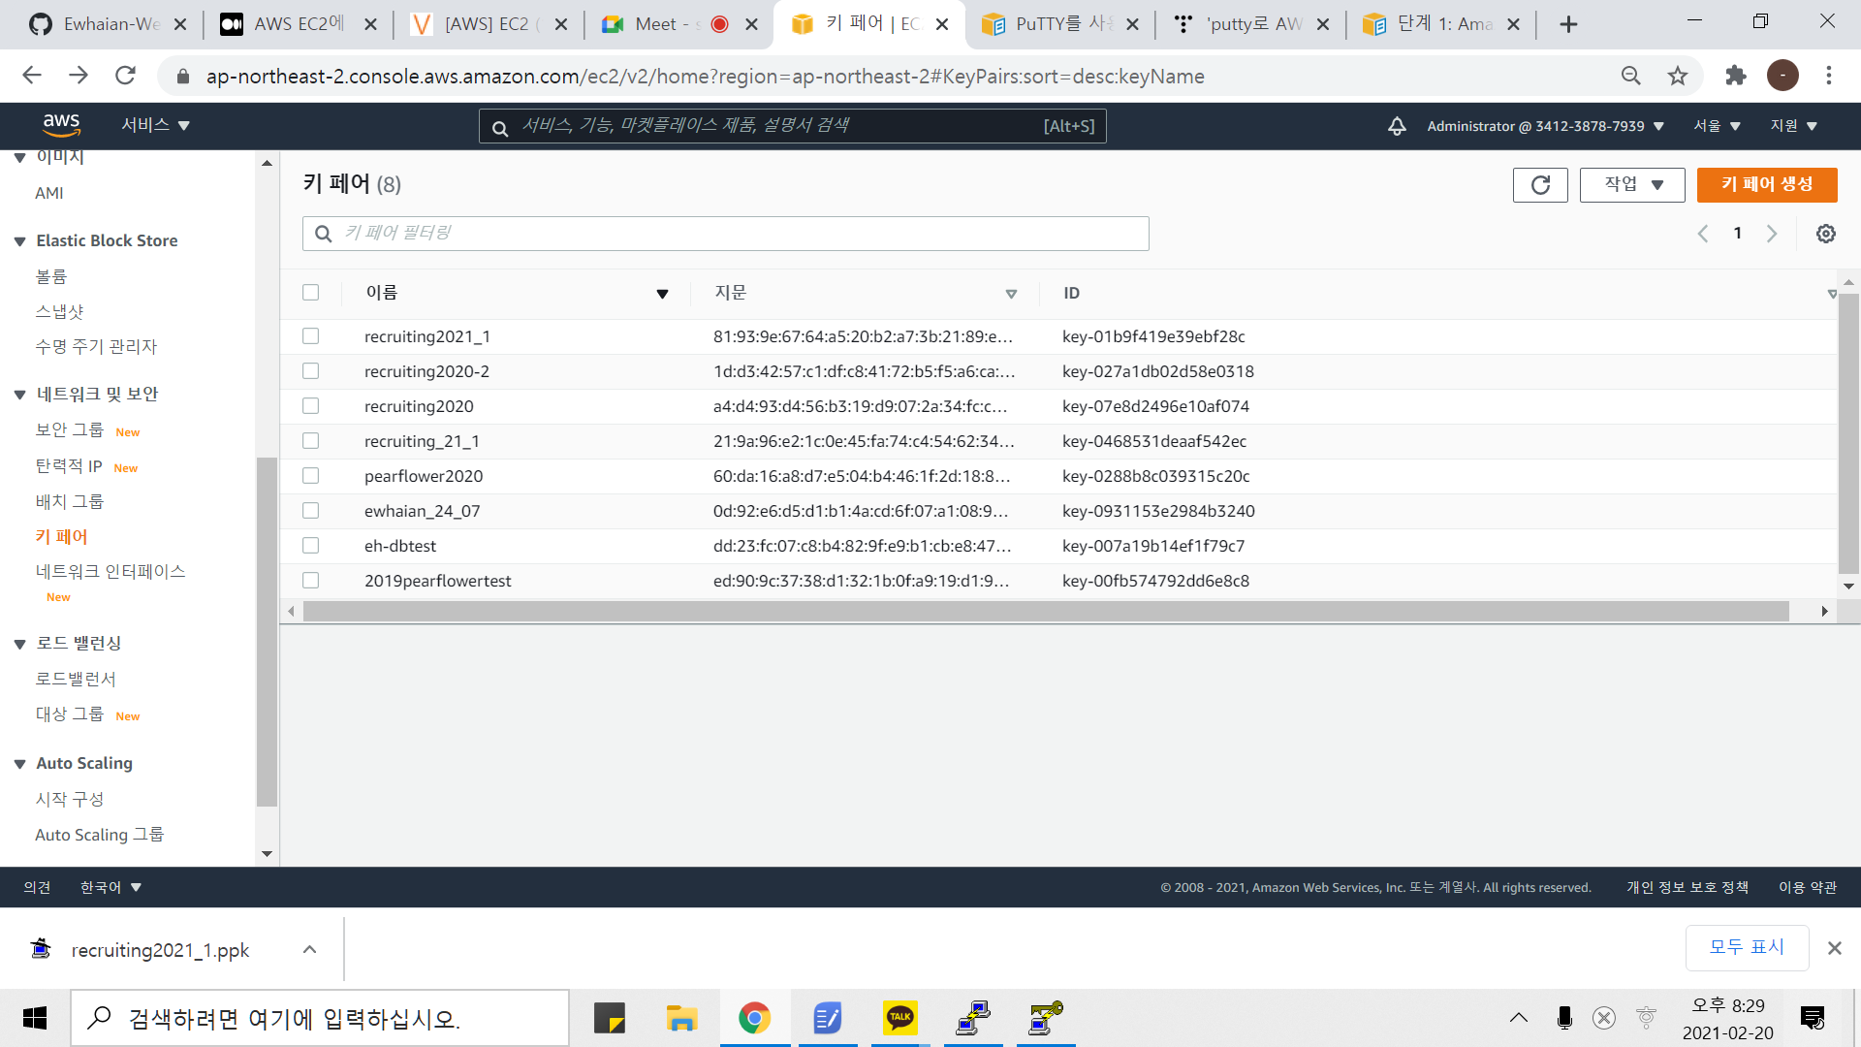Image resolution: width=1861 pixels, height=1047 pixels.
Task: Go to next key pairs page arrow
Action: 1772,234
